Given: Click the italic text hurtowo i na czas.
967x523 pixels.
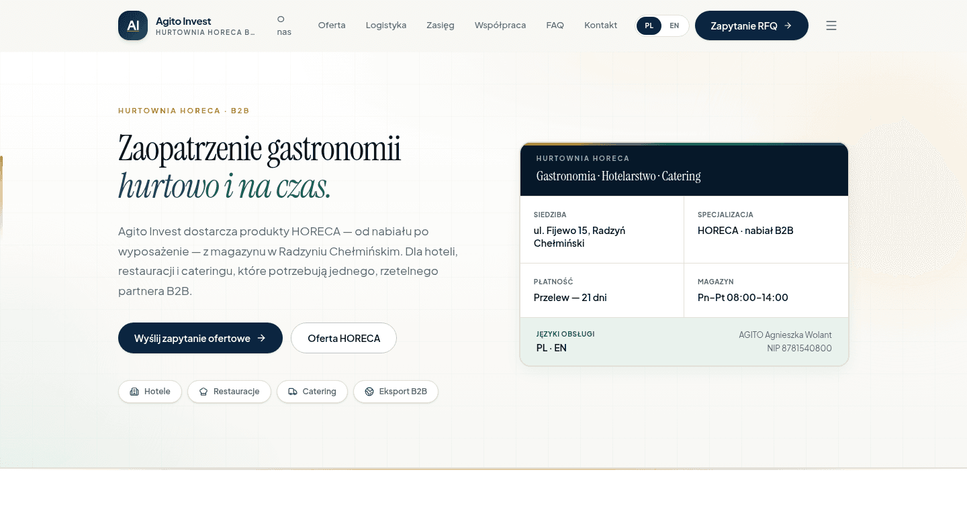Looking at the screenshot, I should pyautogui.click(x=224, y=186).
